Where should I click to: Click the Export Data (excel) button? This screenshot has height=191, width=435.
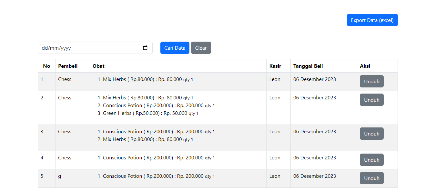coord(372,20)
